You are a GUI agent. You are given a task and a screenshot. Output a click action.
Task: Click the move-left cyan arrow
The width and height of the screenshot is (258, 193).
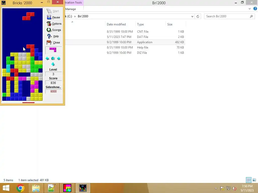coord(47,58)
